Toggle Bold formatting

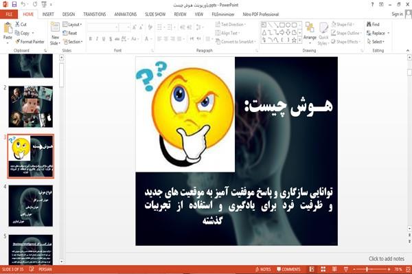click(91, 39)
